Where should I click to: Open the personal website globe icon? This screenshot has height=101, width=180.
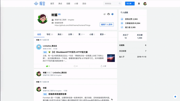(112, 14)
